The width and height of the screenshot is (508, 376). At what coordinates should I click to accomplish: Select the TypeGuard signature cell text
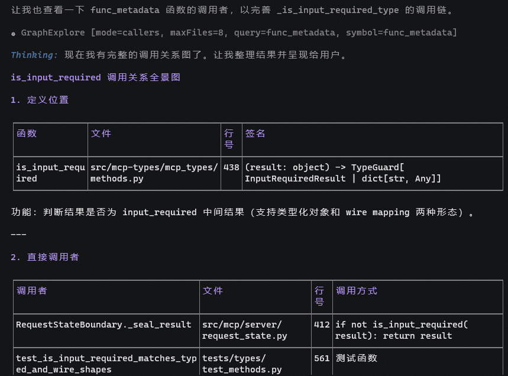pyautogui.click(x=343, y=173)
